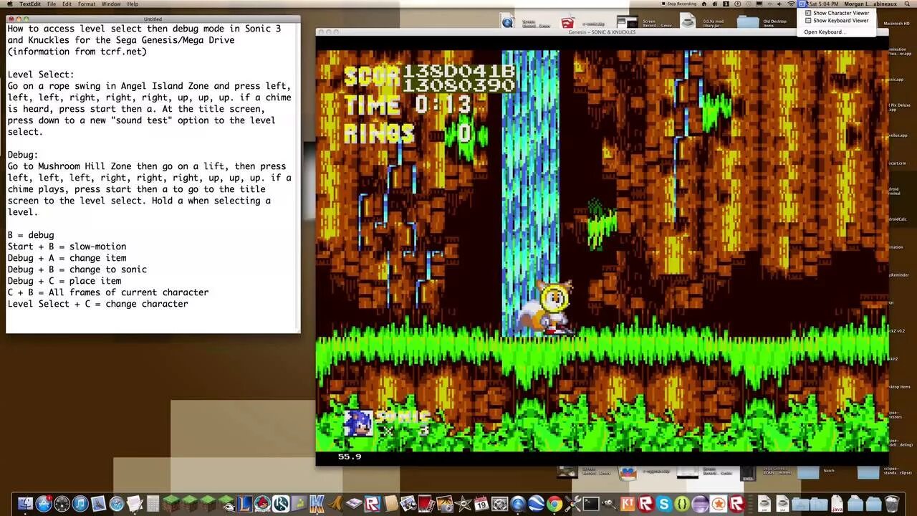Choose Show Character Viewer

coord(837,13)
